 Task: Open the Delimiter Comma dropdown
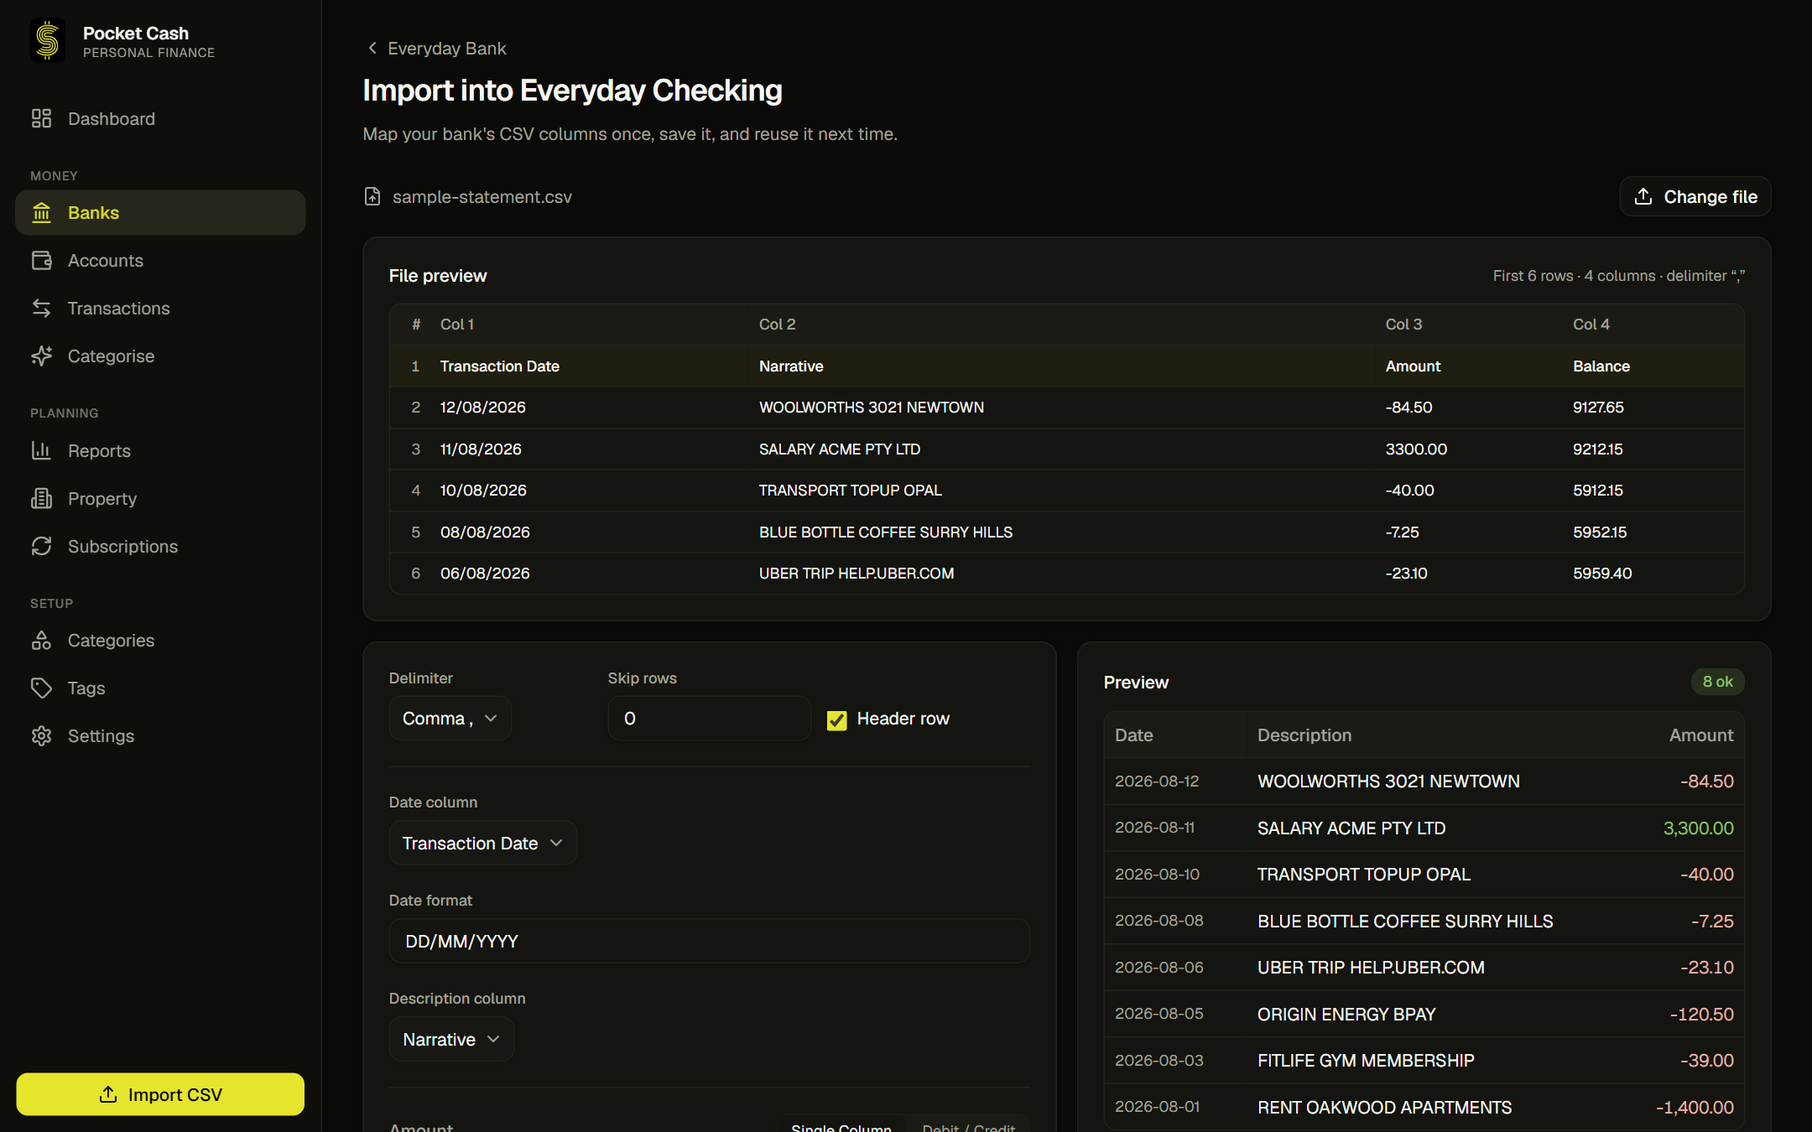coord(450,718)
